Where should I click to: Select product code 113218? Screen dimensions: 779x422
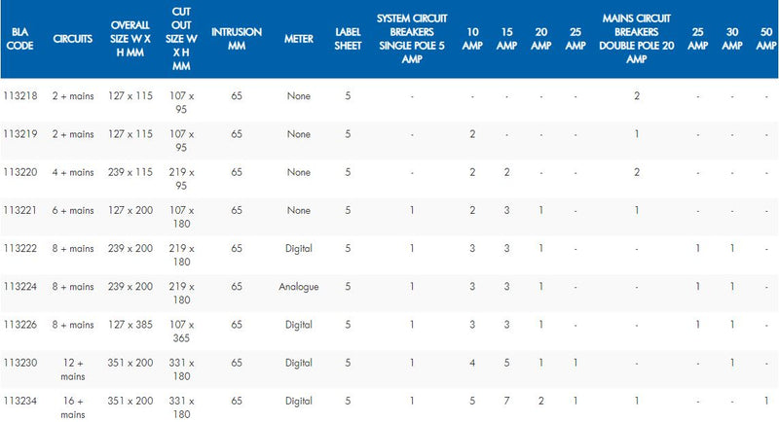click(x=19, y=95)
